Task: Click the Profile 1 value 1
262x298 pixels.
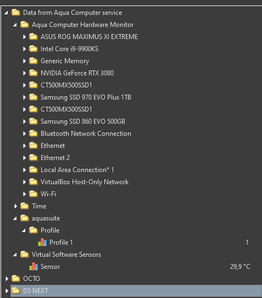Action: (x=247, y=242)
